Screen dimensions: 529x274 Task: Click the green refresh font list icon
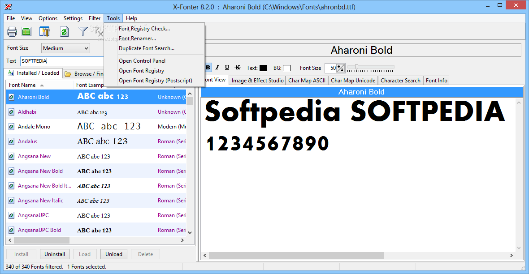[64, 32]
